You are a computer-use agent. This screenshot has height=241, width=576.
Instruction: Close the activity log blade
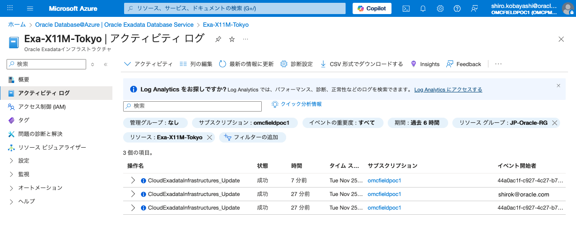(561, 39)
